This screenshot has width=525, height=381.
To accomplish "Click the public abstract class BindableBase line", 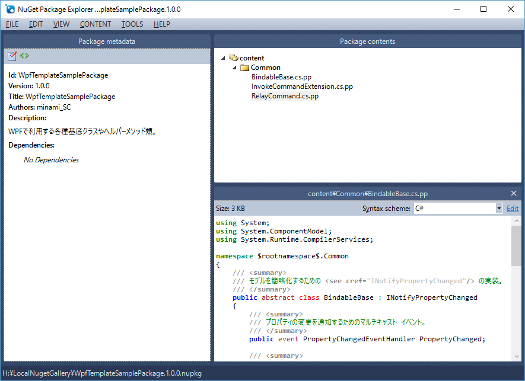I will [x=355, y=297].
